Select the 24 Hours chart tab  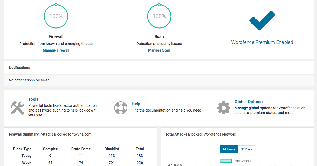point(229,149)
